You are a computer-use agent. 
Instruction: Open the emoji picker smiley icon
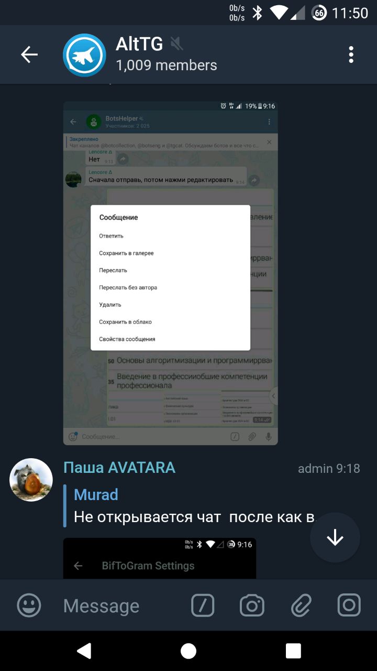pyautogui.click(x=29, y=606)
